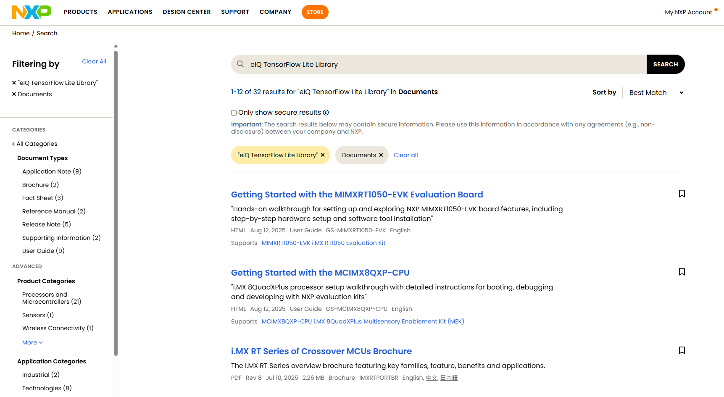Open the Support menu

pos(235,12)
